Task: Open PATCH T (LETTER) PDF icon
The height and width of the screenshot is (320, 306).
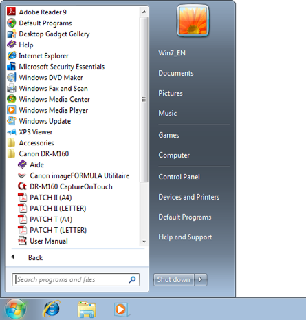Action: click(x=22, y=230)
